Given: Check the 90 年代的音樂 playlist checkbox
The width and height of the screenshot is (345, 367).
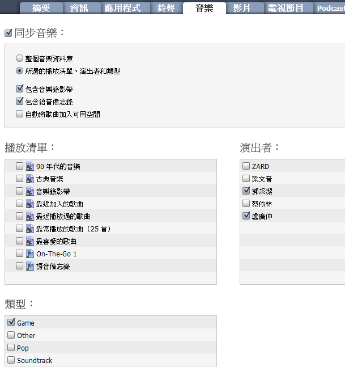Looking at the screenshot, I should [x=19, y=166].
